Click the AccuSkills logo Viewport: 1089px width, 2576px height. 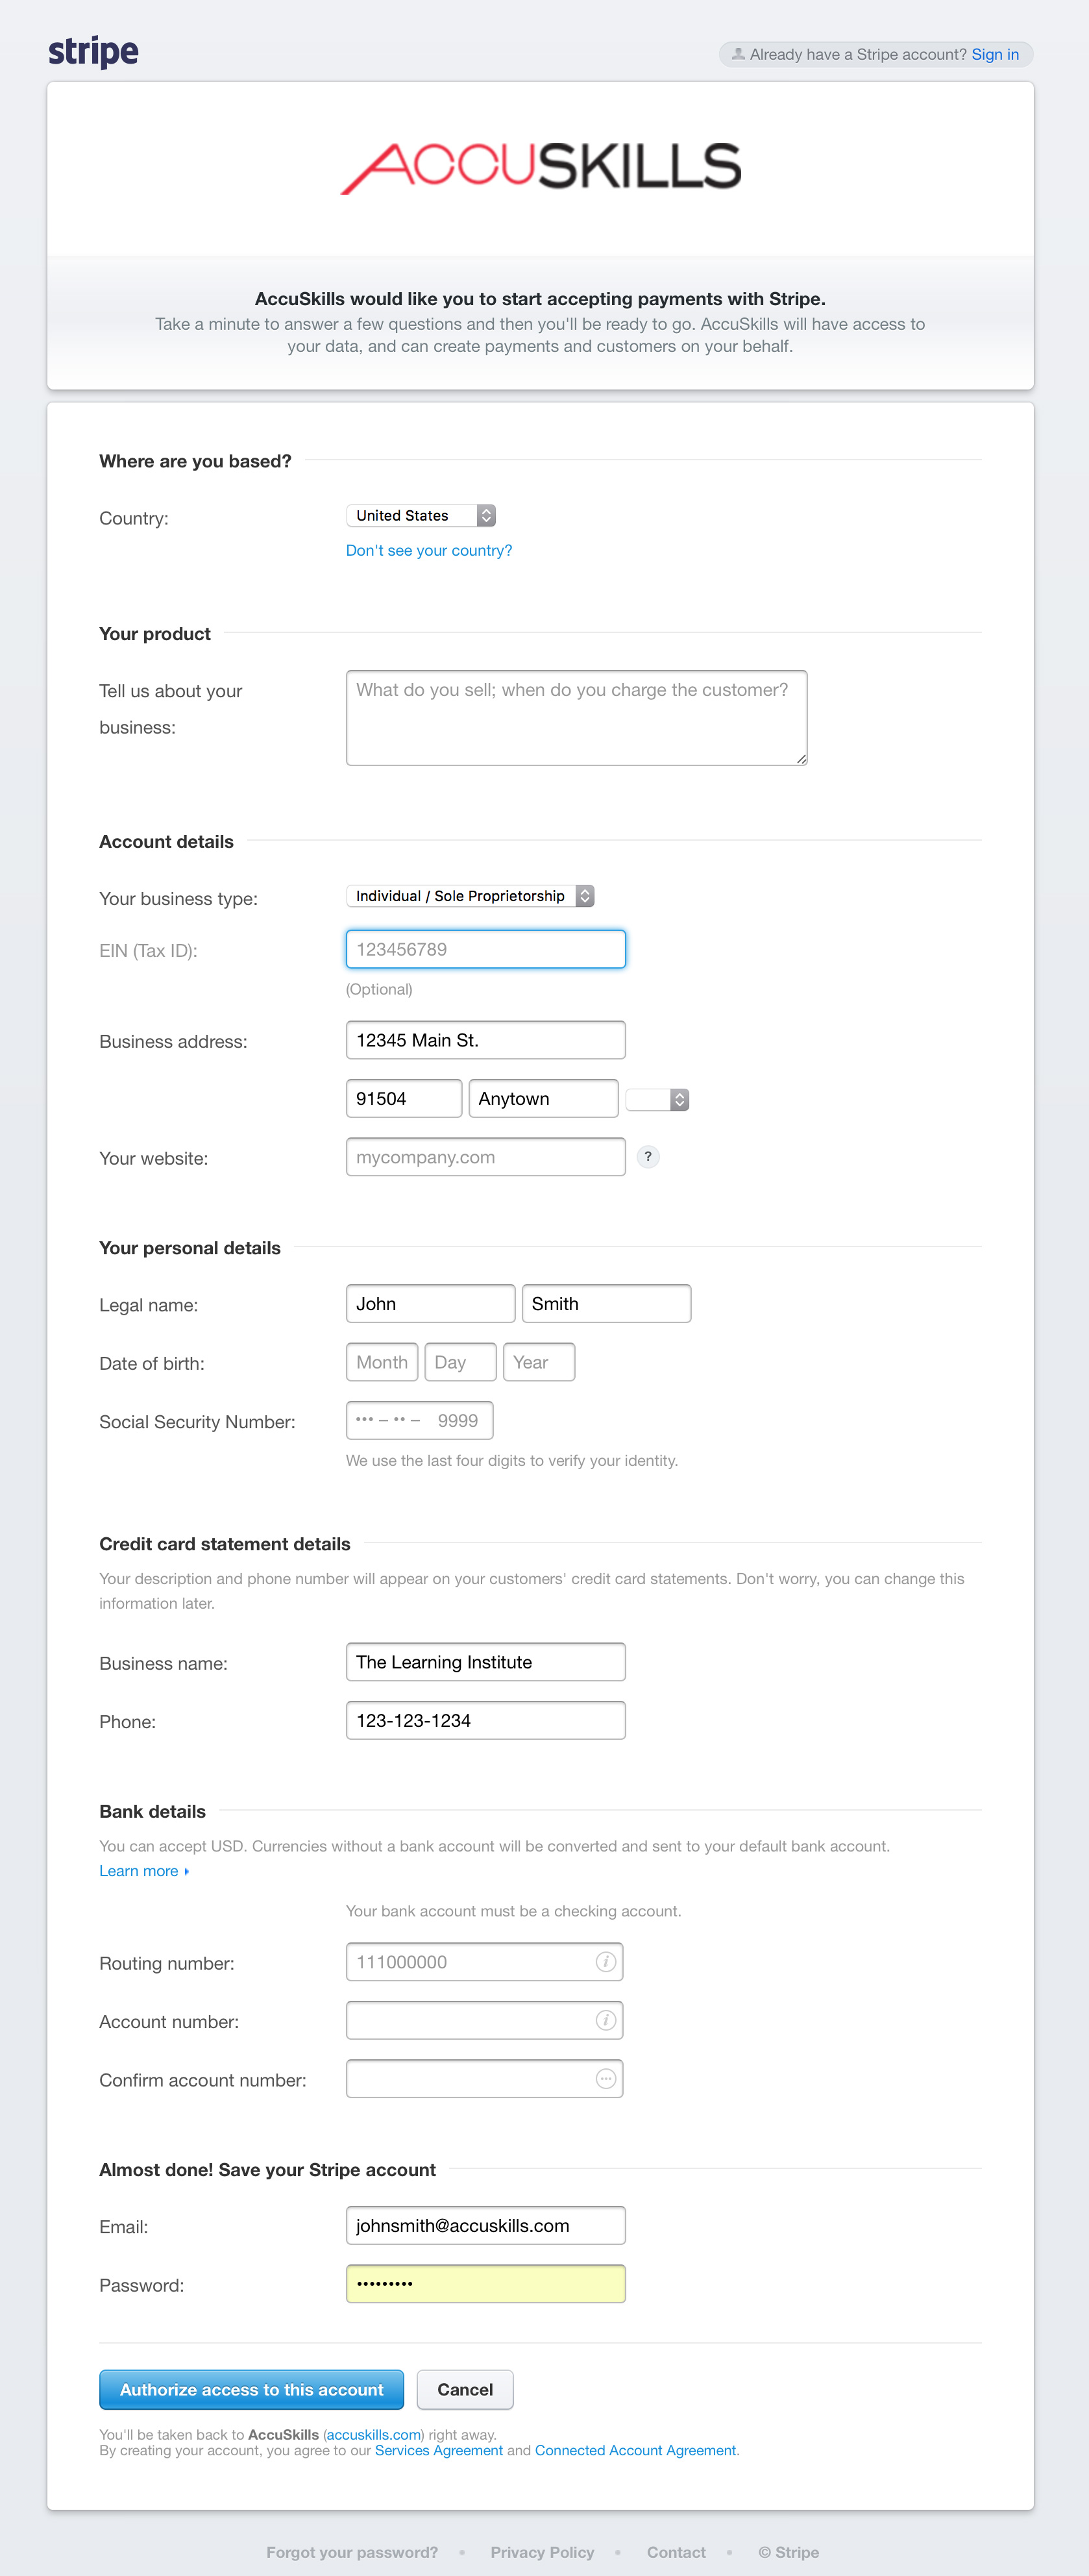(x=540, y=167)
